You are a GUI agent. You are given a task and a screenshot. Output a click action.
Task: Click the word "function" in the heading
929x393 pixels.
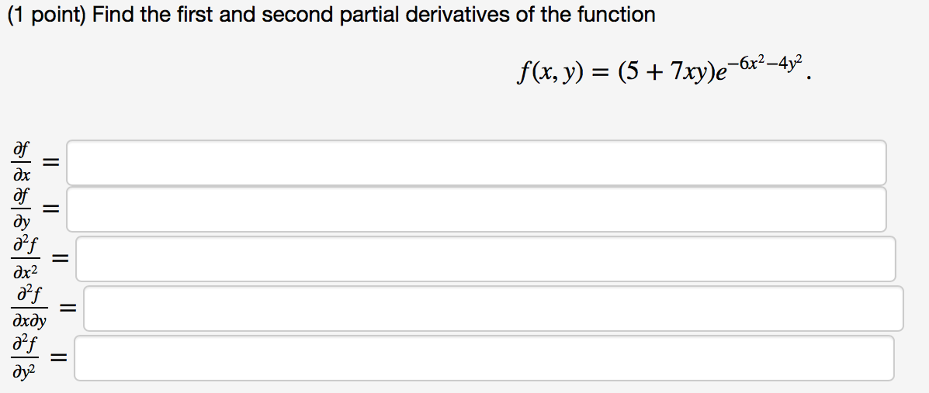617,15
